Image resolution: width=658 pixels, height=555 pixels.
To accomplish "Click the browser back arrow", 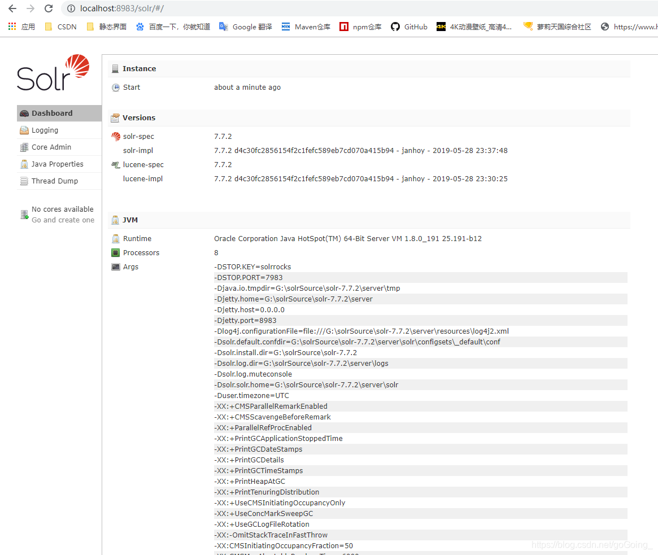I will (12, 8).
